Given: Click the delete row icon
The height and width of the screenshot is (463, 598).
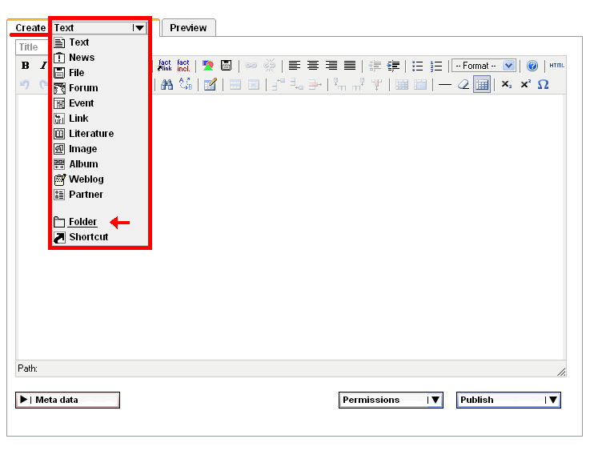Looking at the screenshot, I should click(315, 84).
